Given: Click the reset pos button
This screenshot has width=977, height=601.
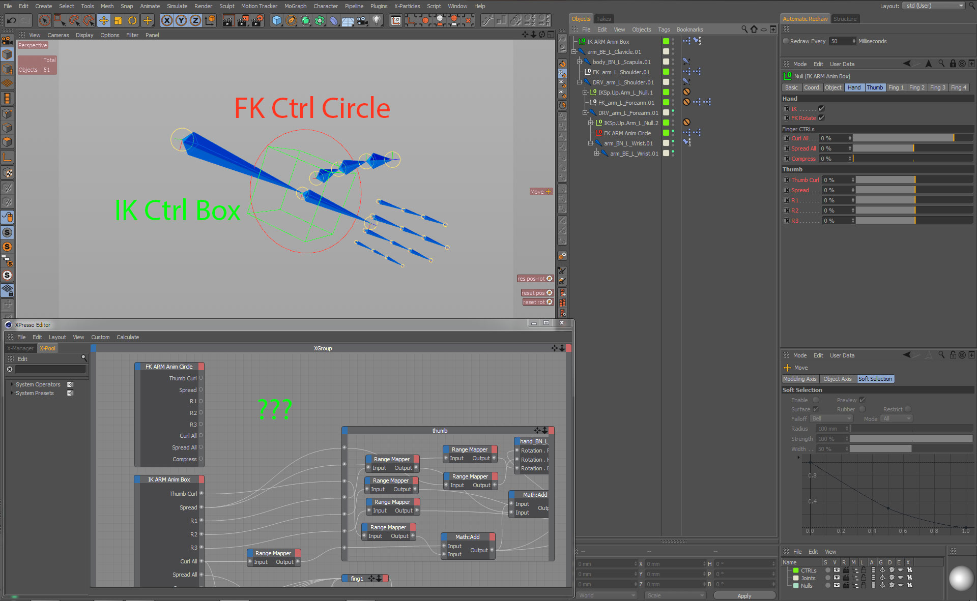Looking at the screenshot, I should coord(536,293).
